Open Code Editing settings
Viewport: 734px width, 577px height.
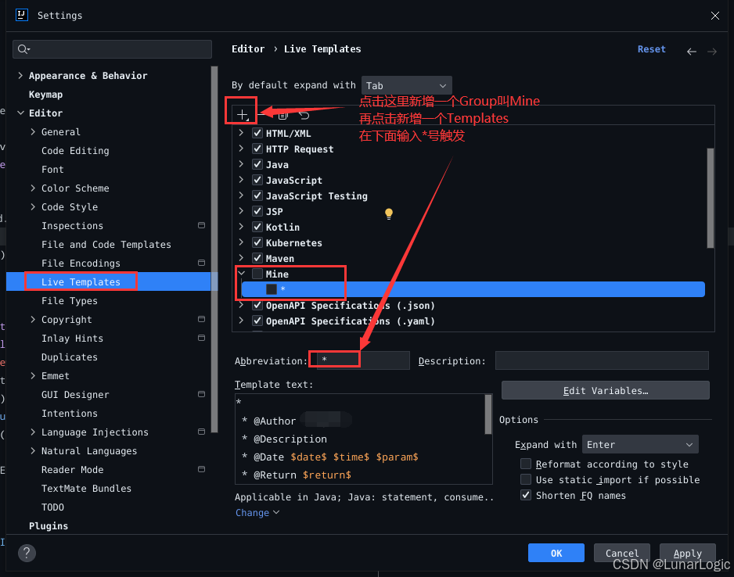coord(75,151)
